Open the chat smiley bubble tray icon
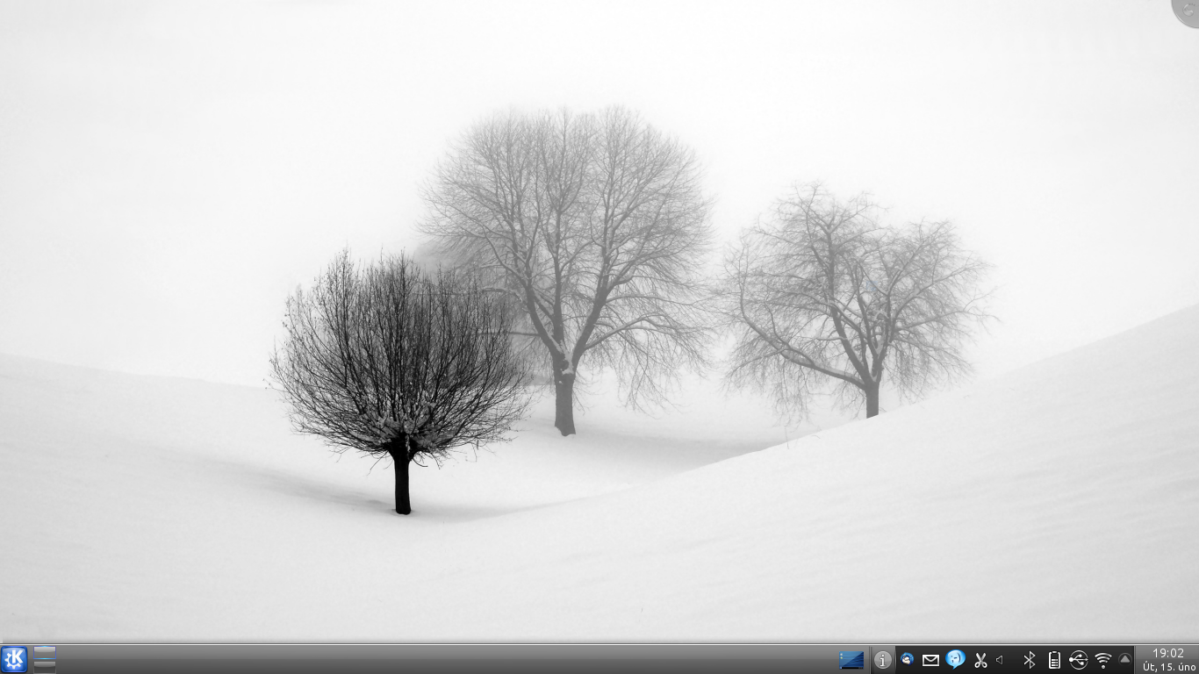 (956, 659)
